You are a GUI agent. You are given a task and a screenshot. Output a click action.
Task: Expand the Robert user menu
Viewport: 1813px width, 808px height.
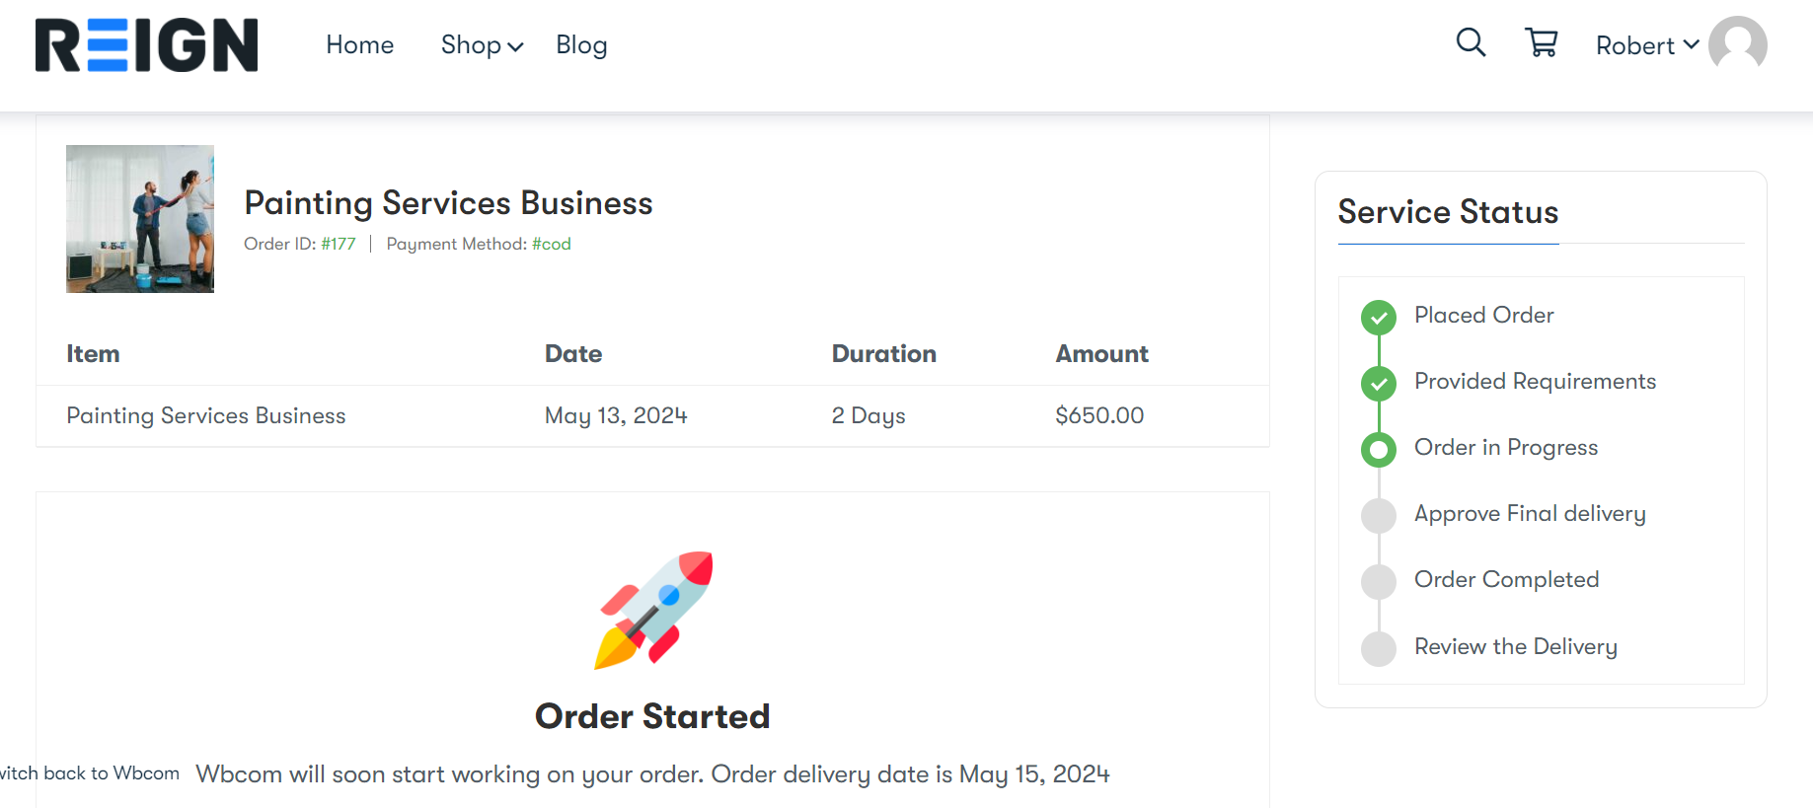(1647, 45)
